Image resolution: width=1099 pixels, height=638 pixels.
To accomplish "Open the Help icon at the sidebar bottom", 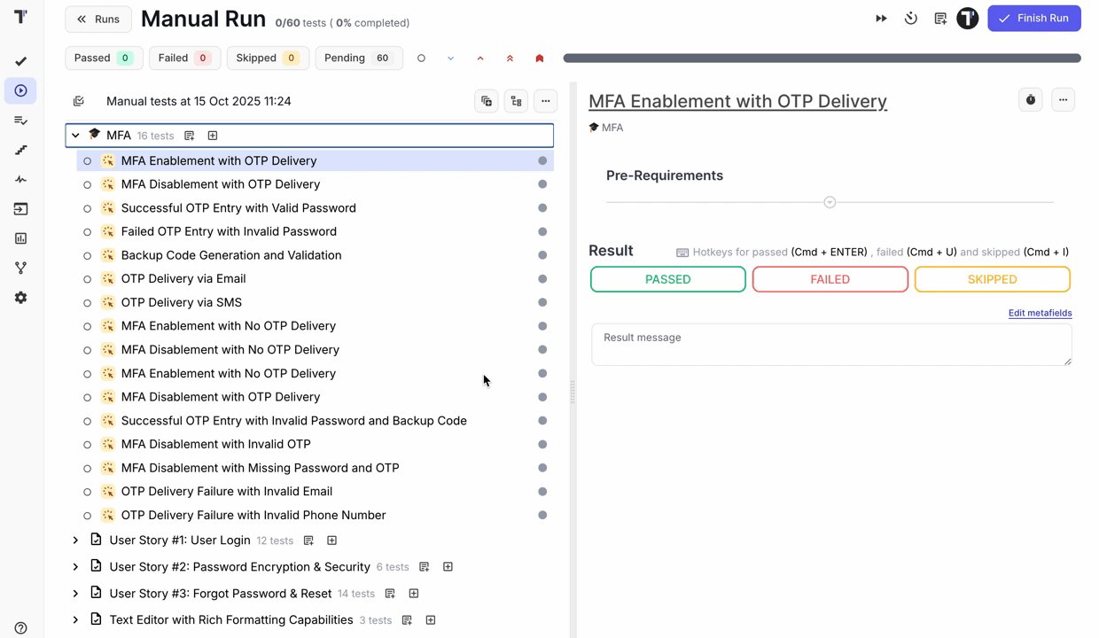I will point(20,628).
